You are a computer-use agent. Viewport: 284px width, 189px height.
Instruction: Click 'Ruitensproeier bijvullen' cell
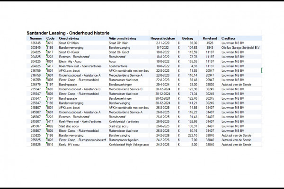point(124,140)
